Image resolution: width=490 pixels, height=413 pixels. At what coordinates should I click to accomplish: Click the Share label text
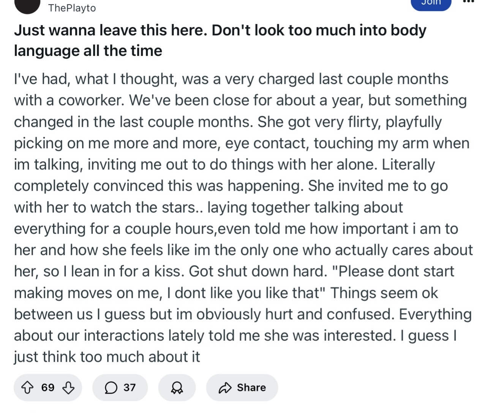251,388
